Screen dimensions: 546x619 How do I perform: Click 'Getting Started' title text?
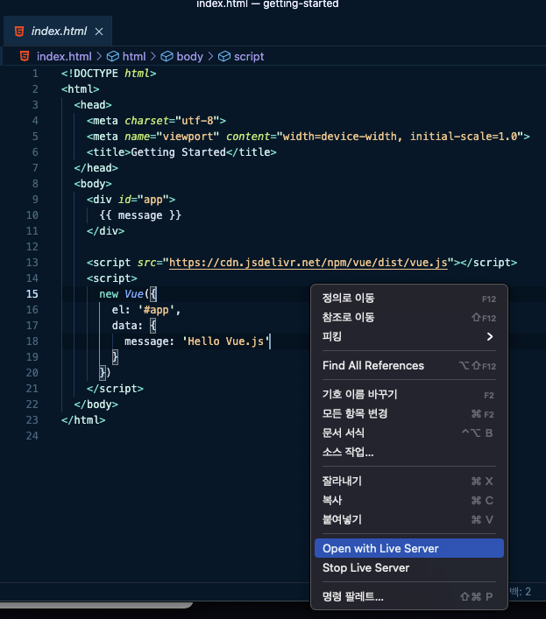point(178,152)
